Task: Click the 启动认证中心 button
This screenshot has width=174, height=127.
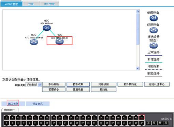Action: [x=157, y=84]
